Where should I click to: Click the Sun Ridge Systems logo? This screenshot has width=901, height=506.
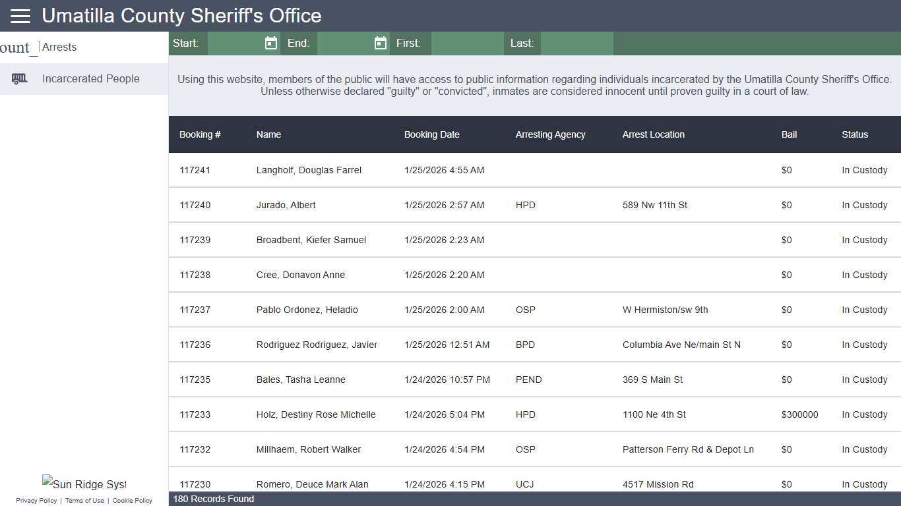click(84, 484)
